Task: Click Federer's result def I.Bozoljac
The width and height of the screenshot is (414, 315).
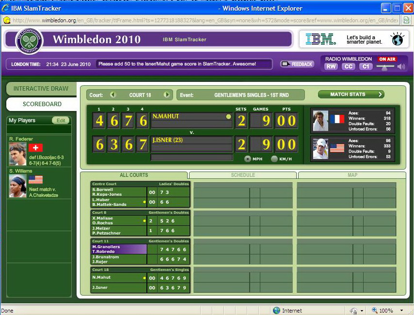Action: [x=46, y=160]
